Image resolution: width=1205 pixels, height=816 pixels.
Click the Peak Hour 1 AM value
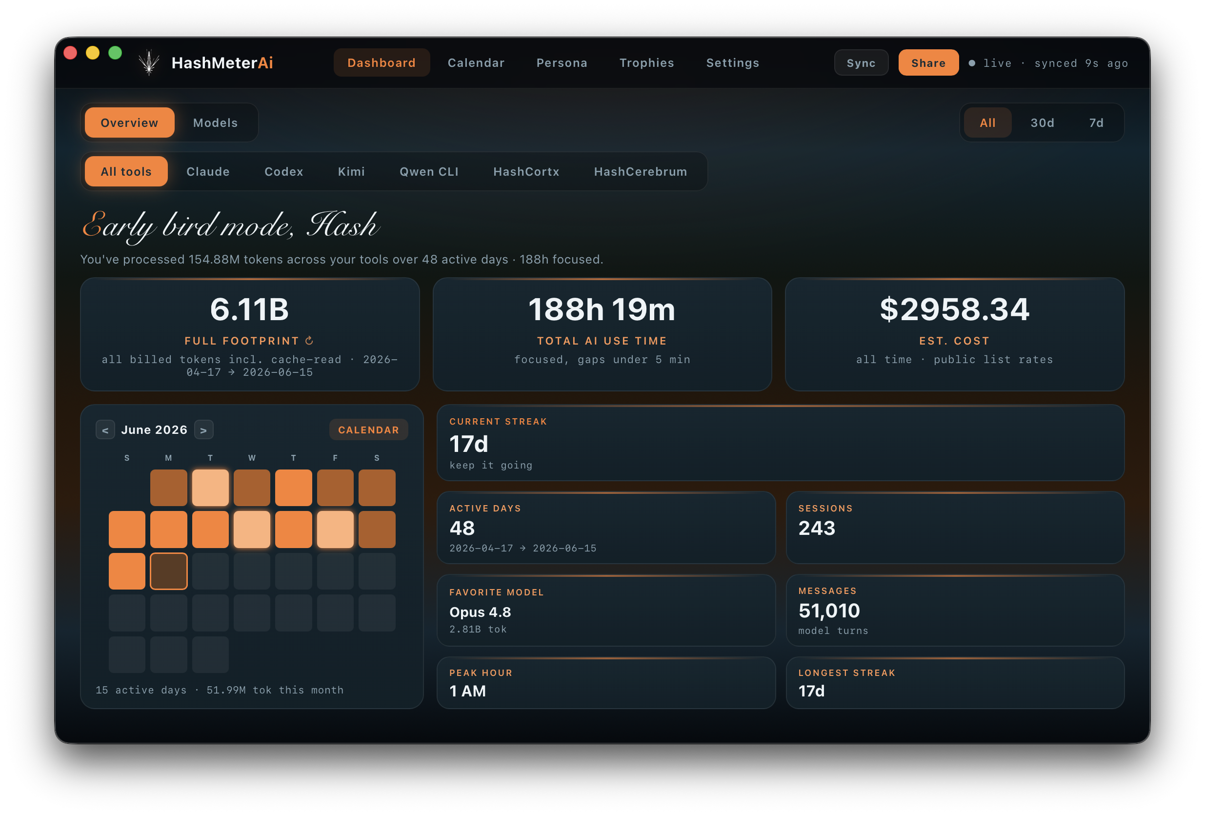point(468,691)
